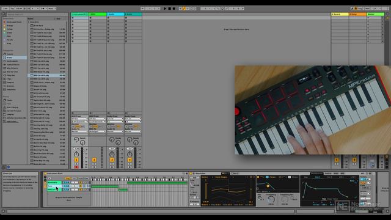Toggle the browser preview headphone button
The width and height of the screenshot is (391, 220).
9,167
